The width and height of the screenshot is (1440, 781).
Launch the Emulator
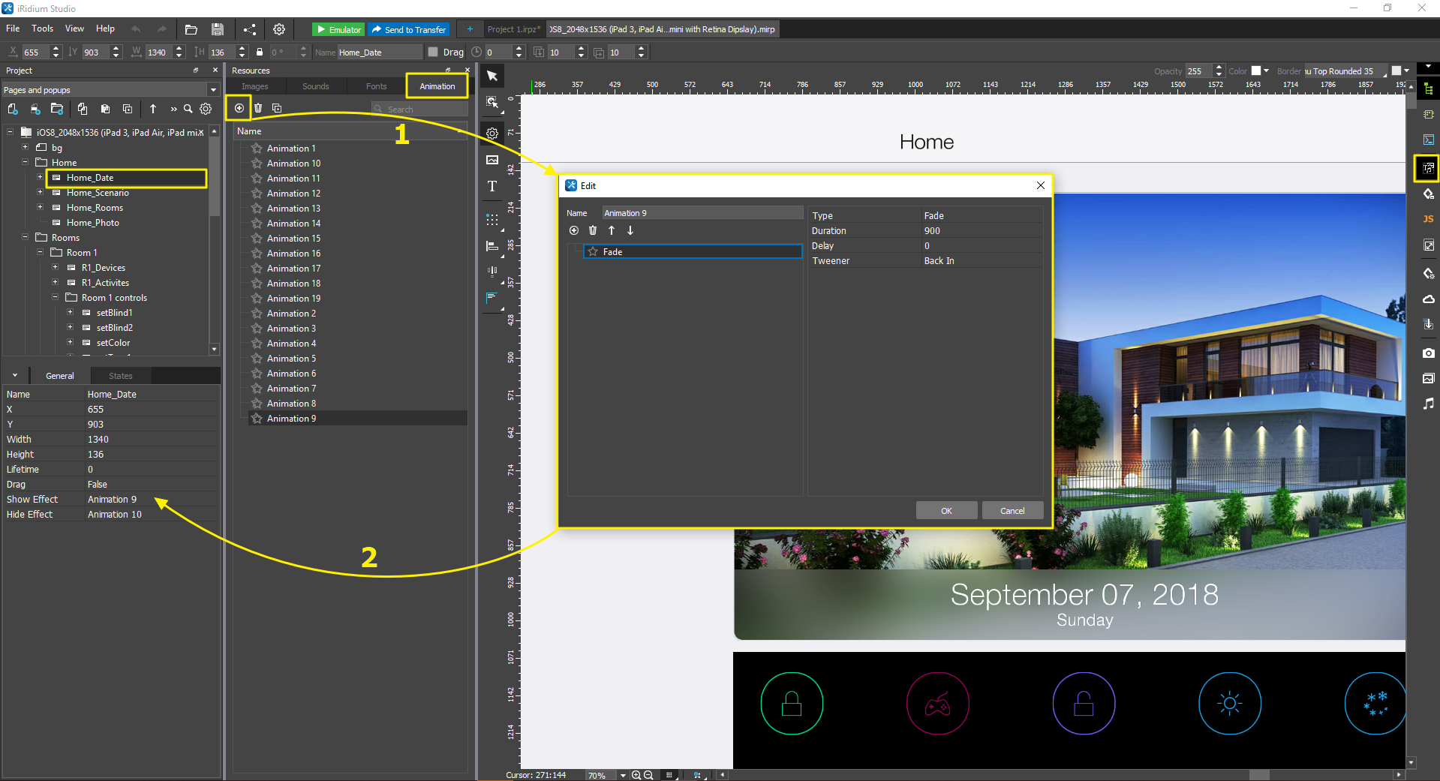pos(338,29)
